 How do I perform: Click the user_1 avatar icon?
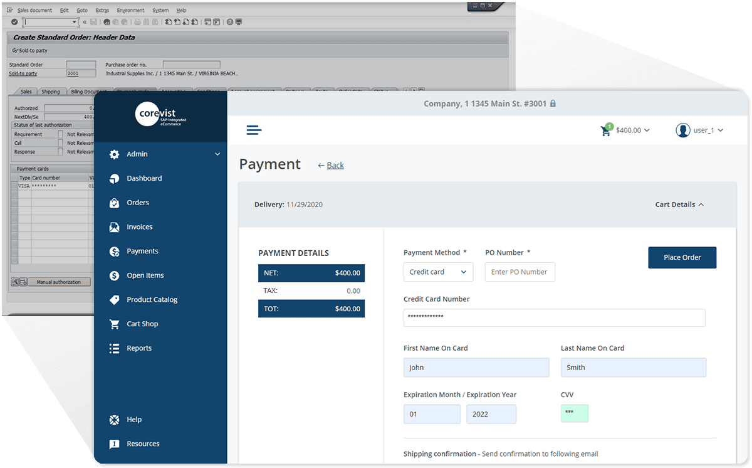(682, 130)
